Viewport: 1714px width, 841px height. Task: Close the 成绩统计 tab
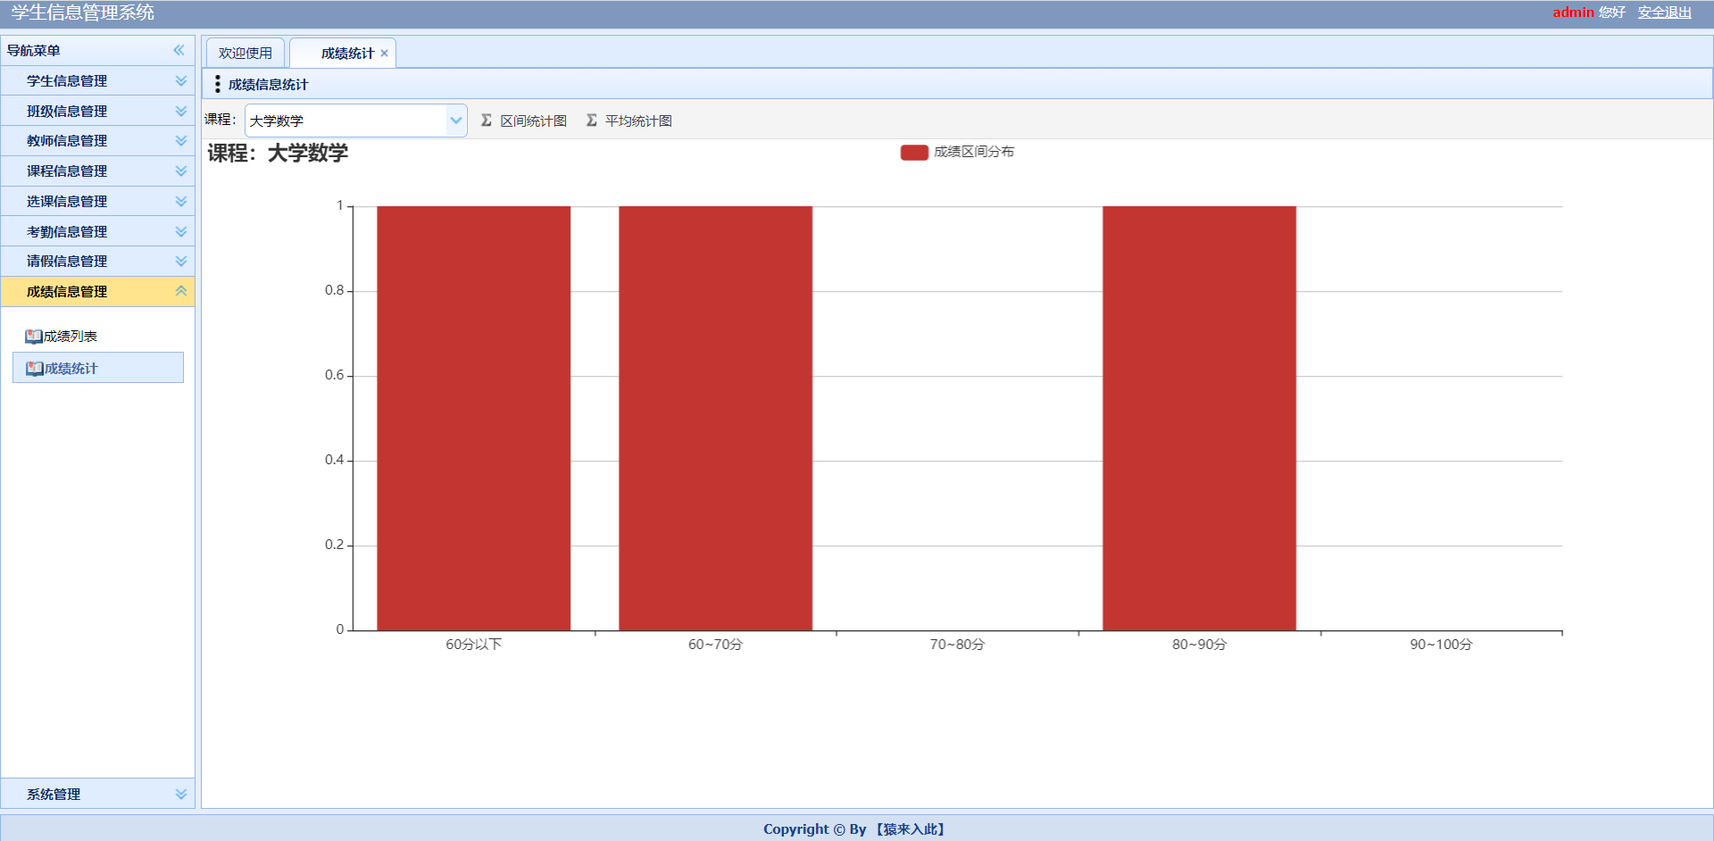pos(385,54)
